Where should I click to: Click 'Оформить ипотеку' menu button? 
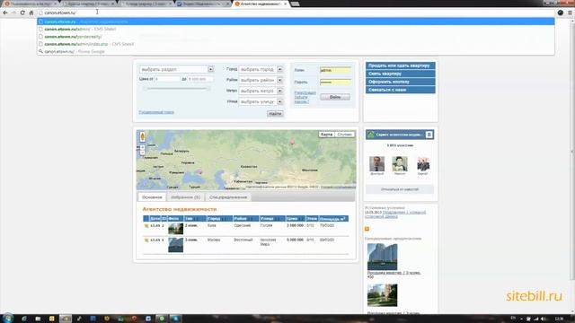click(x=400, y=82)
